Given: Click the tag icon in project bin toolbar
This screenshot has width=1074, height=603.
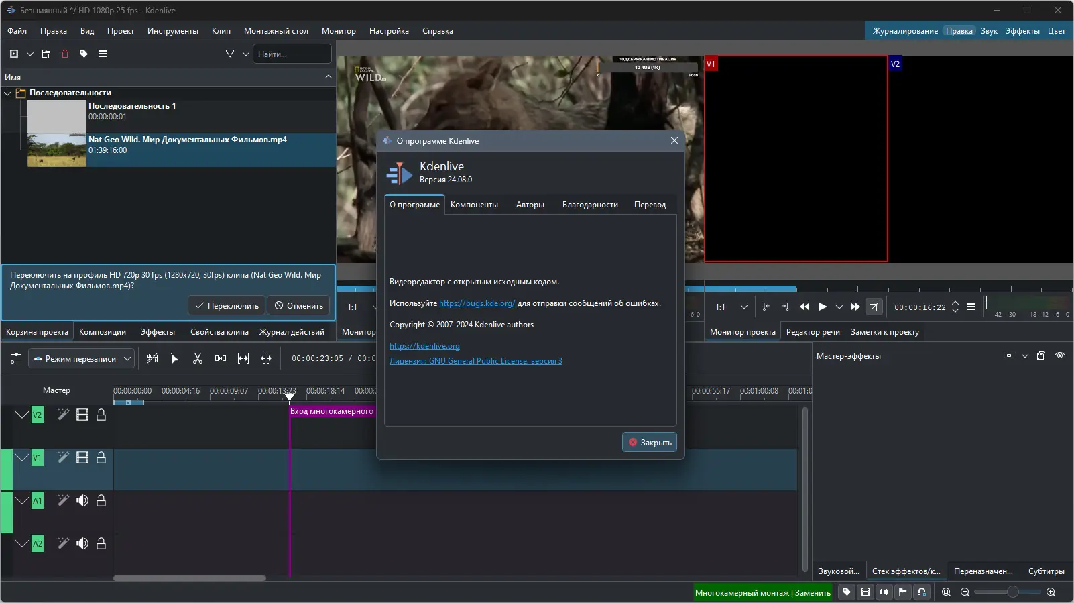Looking at the screenshot, I should (84, 54).
